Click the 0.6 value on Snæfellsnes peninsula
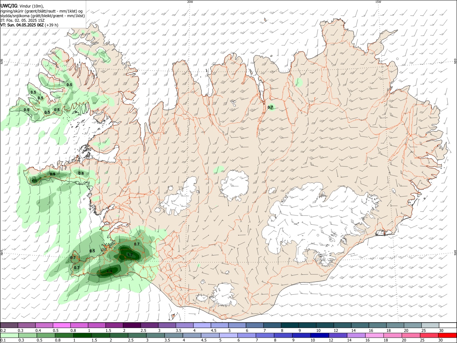 81,174
